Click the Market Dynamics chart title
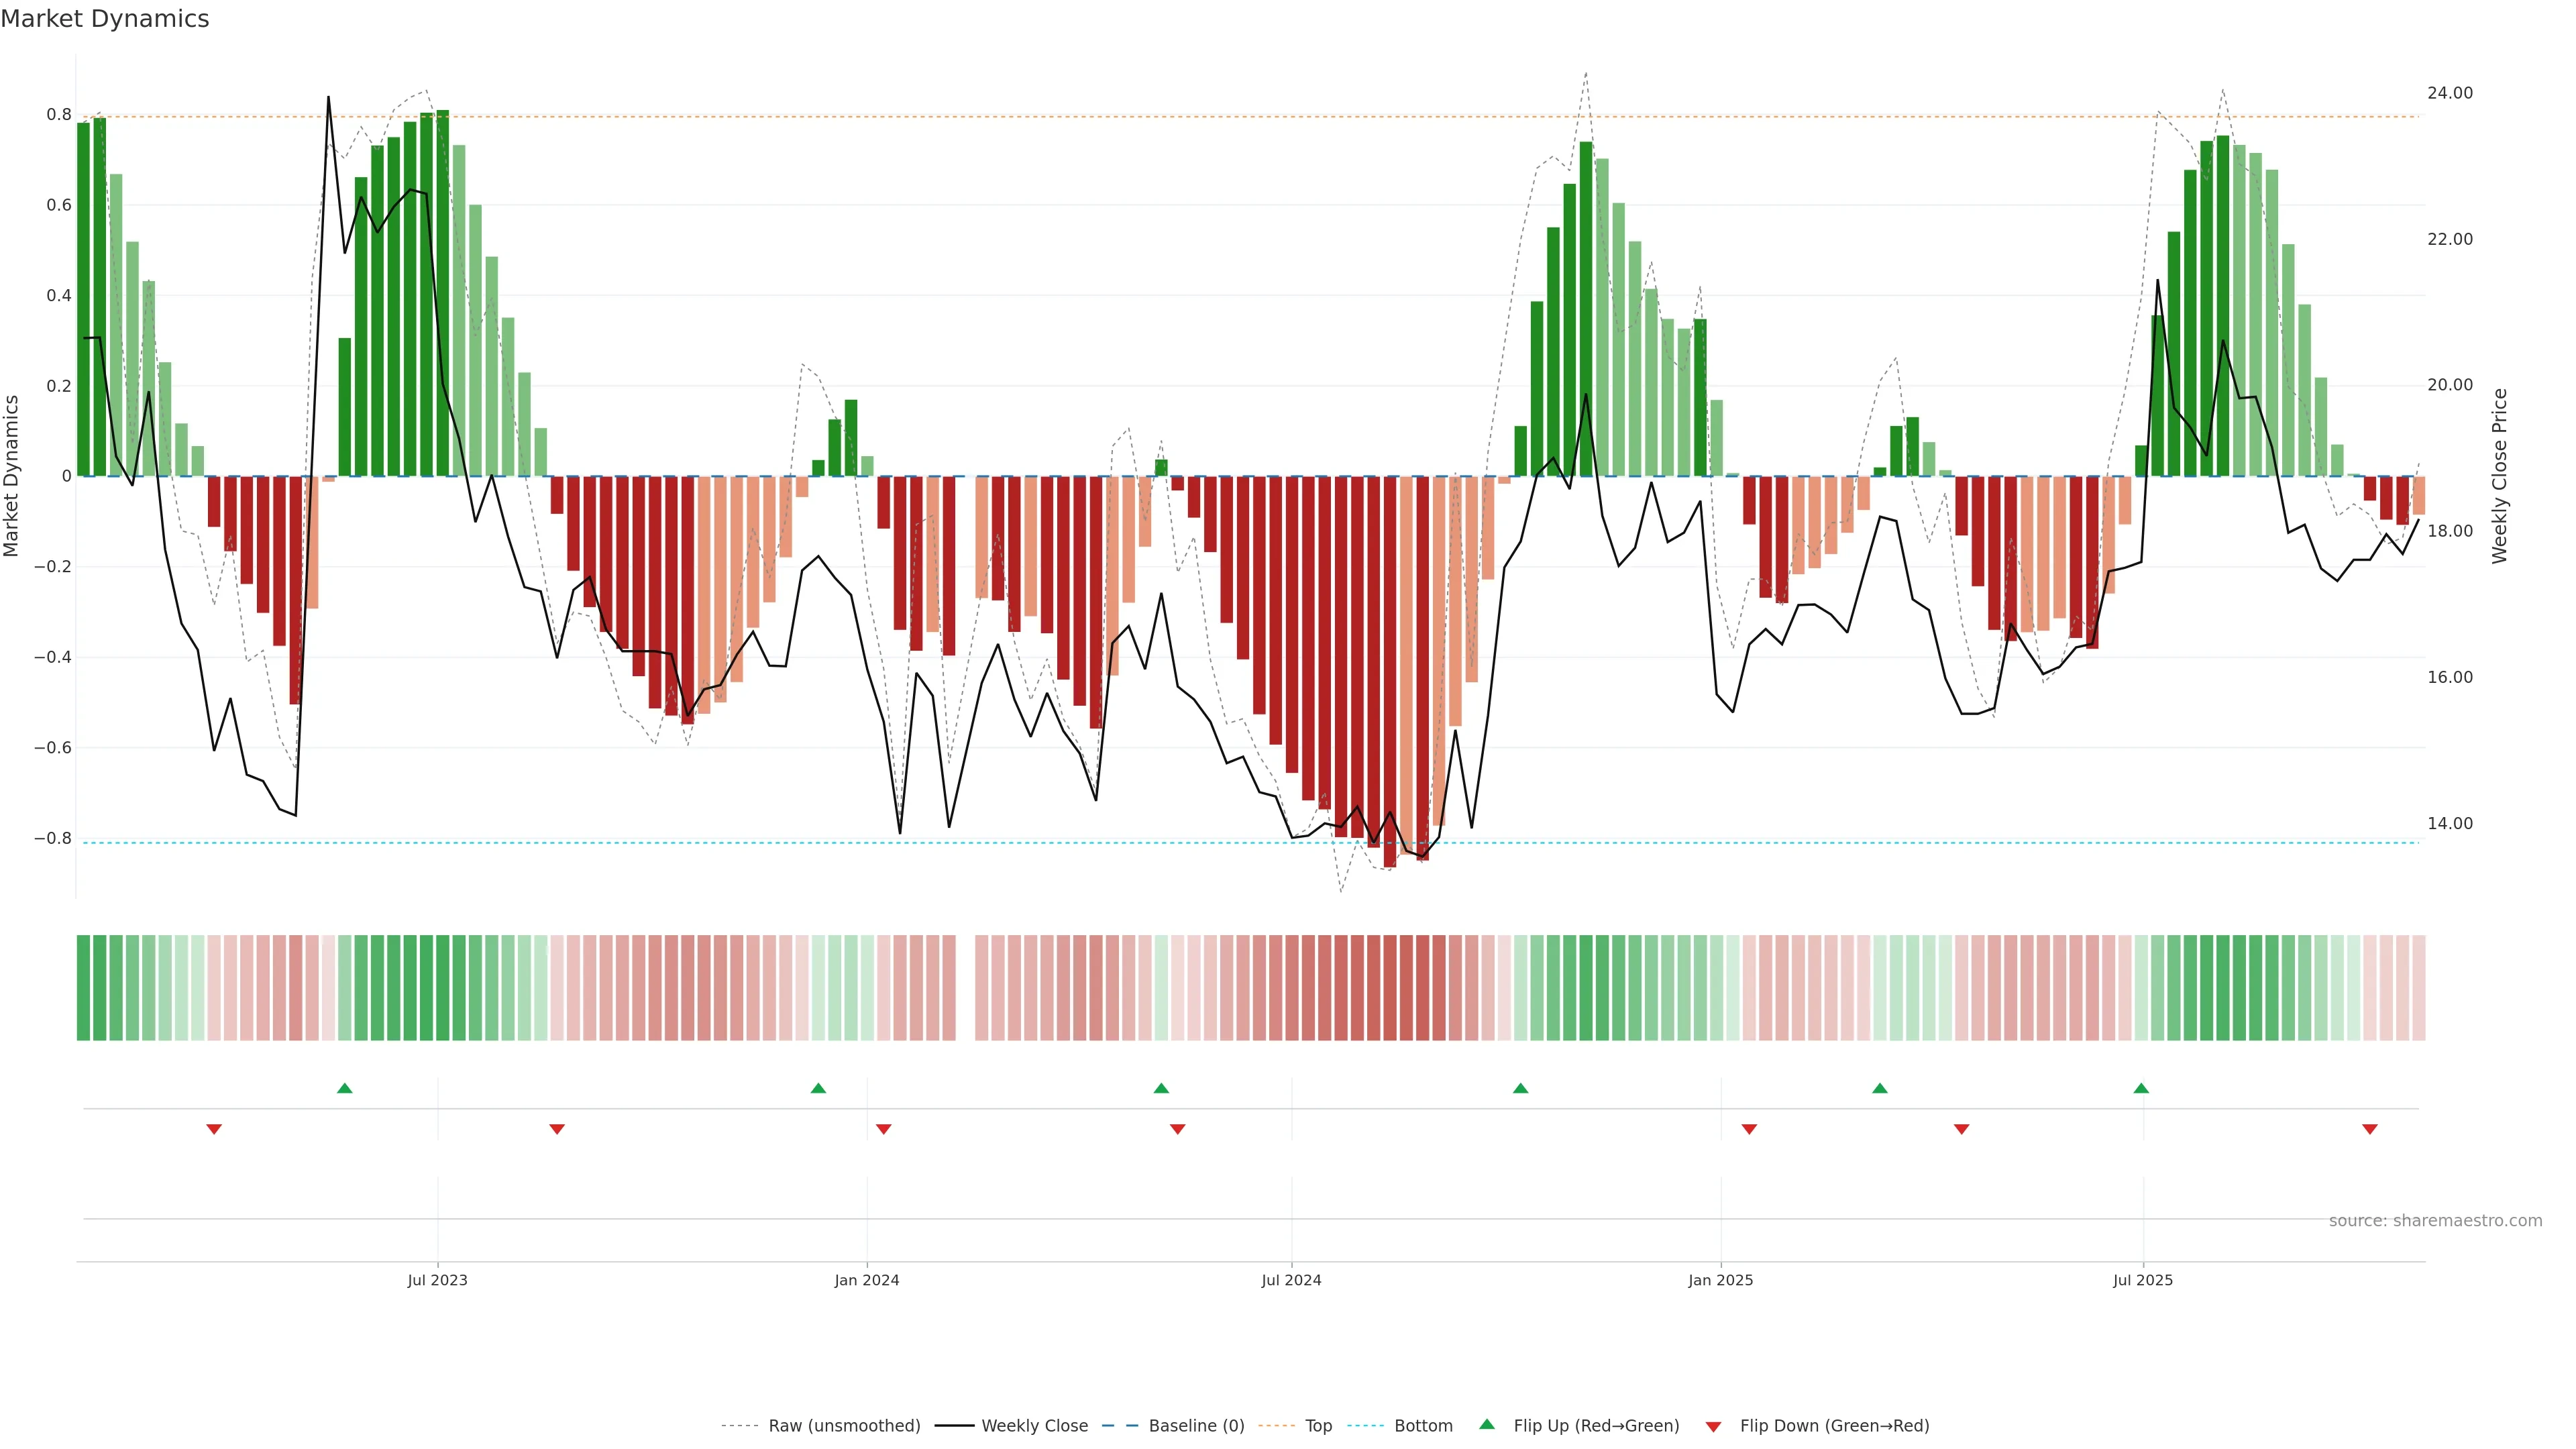 (105, 19)
